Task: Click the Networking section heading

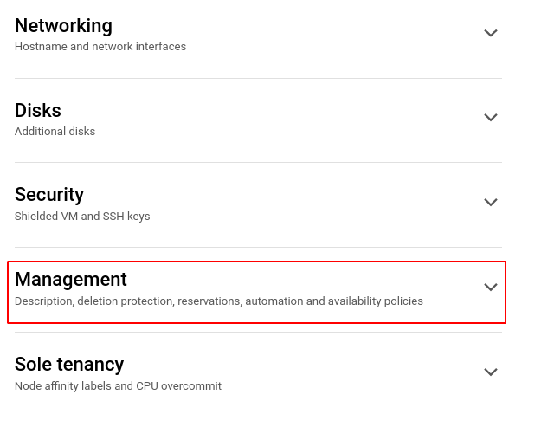Action: pyautogui.click(x=63, y=26)
